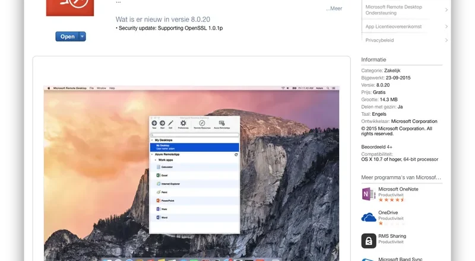Viewport: 475px width, 261px height.
Task: Click the 'Beoordeeld 4+' rating text
Action: [376, 147]
